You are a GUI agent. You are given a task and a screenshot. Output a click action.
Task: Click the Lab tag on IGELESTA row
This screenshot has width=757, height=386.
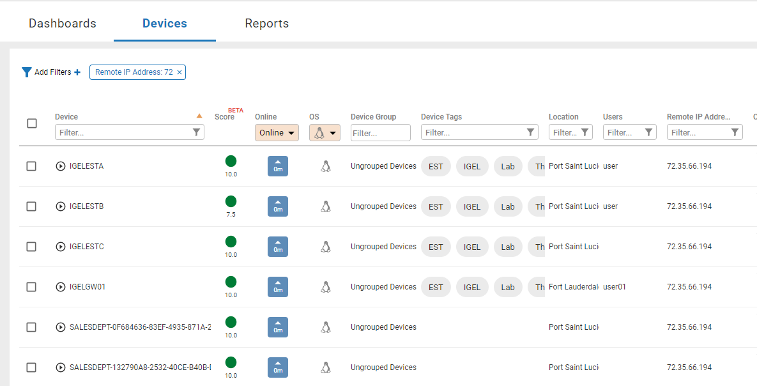[x=508, y=166]
